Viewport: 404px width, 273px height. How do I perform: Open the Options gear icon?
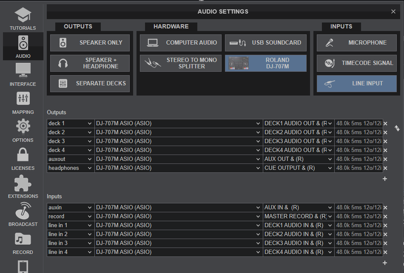click(x=23, y=127)
